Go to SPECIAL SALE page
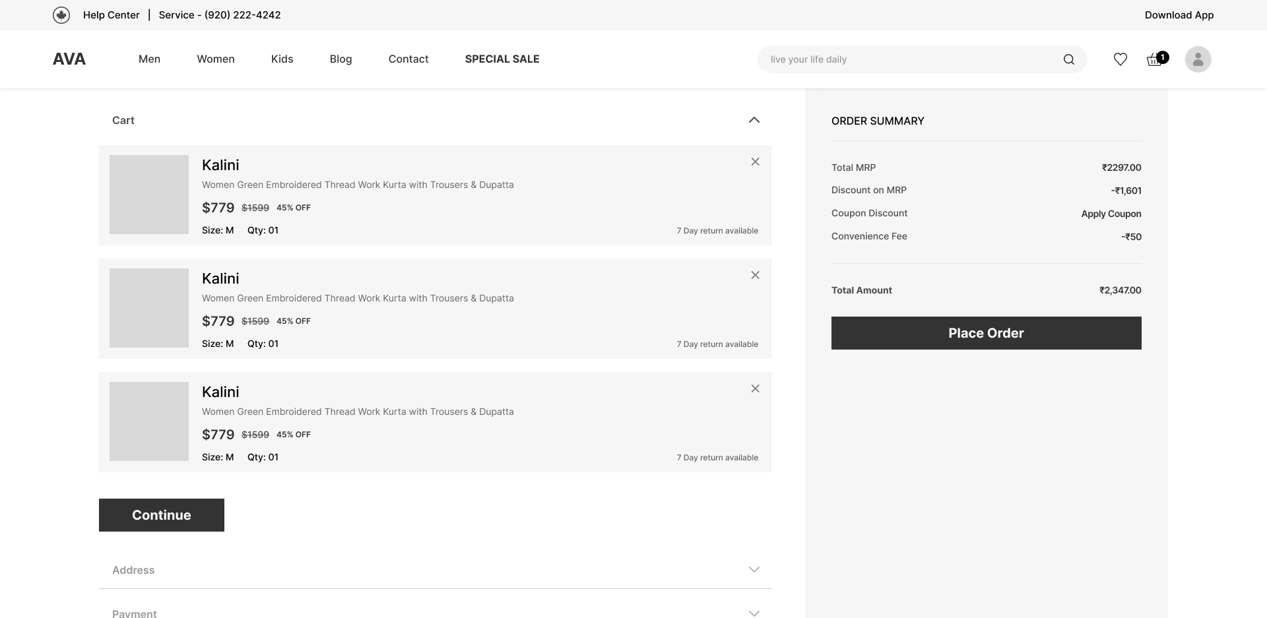The height and width of the screenshot is (618, 1267). click(502, 59)
